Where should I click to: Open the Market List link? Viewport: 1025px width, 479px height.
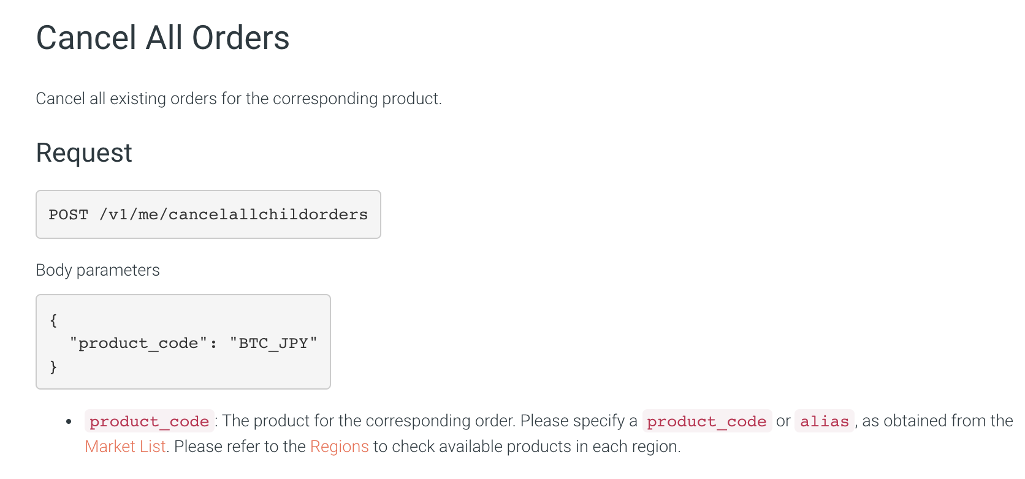click(x=125, y=447)
